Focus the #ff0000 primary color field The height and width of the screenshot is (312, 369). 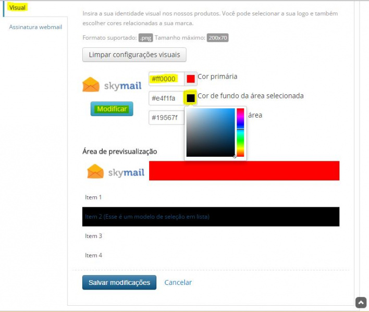[x=166, y=79]
